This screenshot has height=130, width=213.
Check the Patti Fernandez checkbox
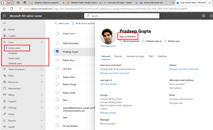[x=57, y=43]
